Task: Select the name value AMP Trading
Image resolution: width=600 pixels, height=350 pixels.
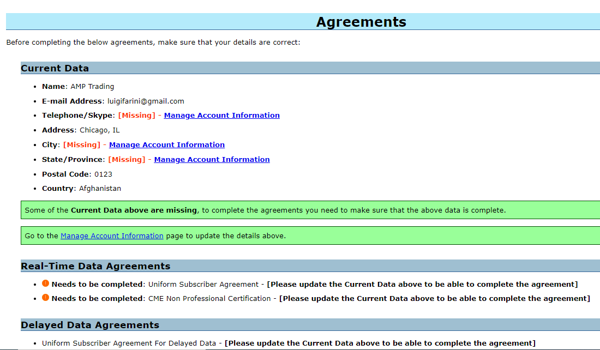Action: [92, 87]
